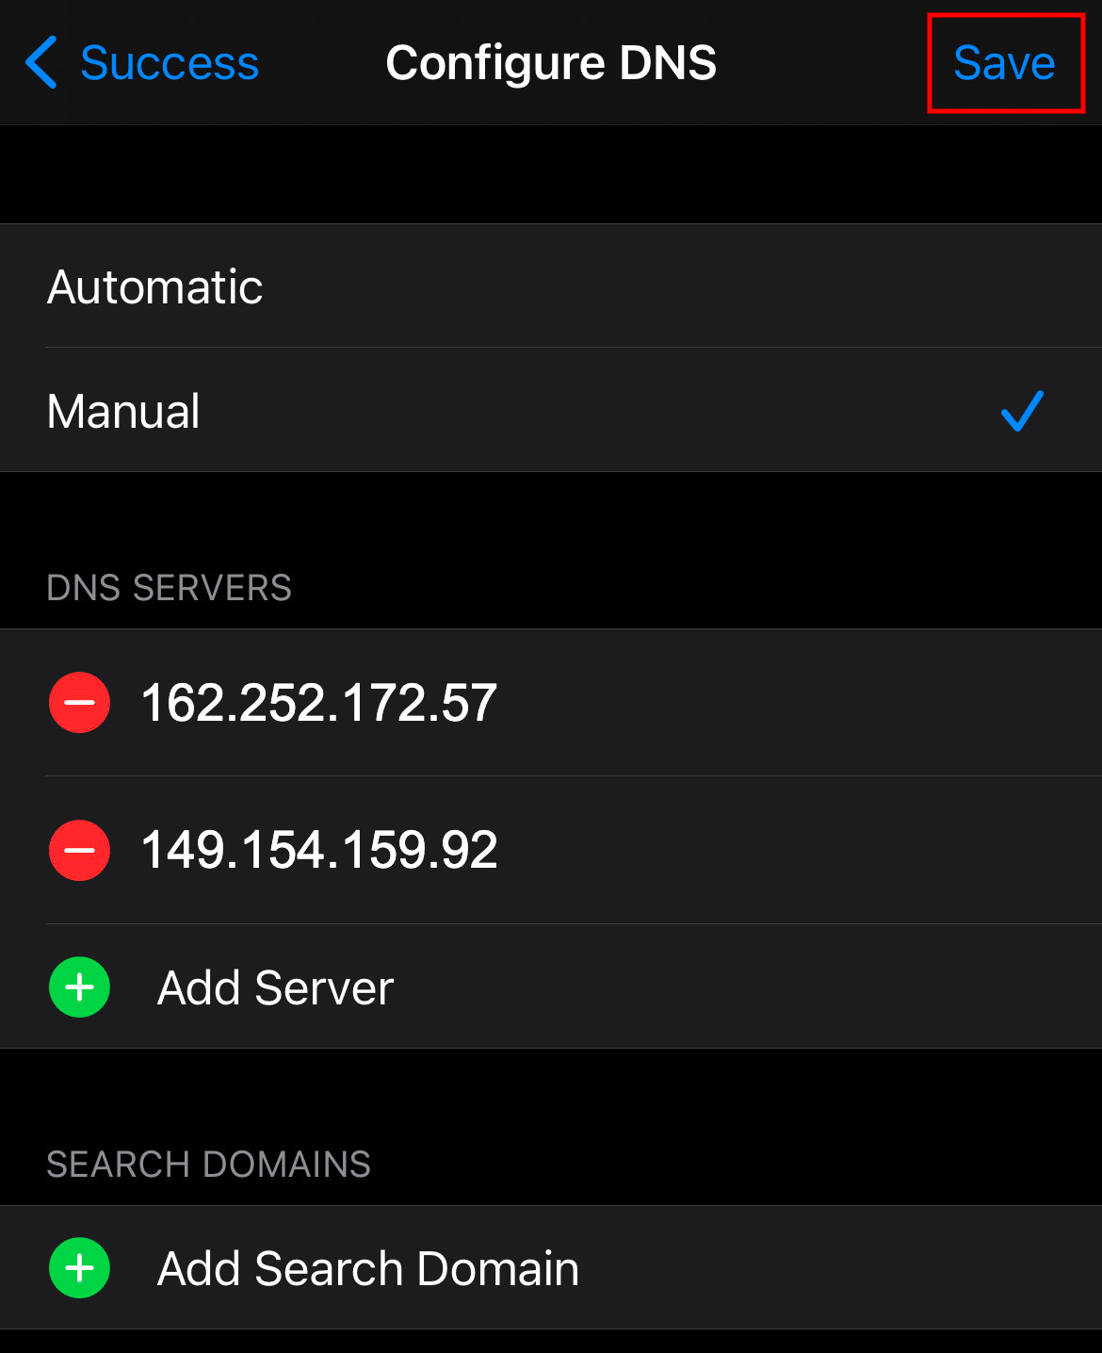The image size is (1102, 1353).
Task: Tap the green plus icon for Add Server
Action: tap(79, 987)
